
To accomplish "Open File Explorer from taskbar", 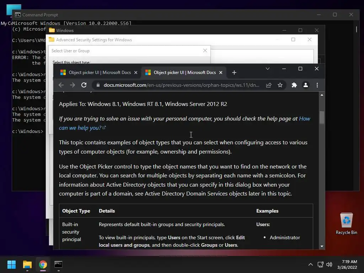I will [27, 264].
